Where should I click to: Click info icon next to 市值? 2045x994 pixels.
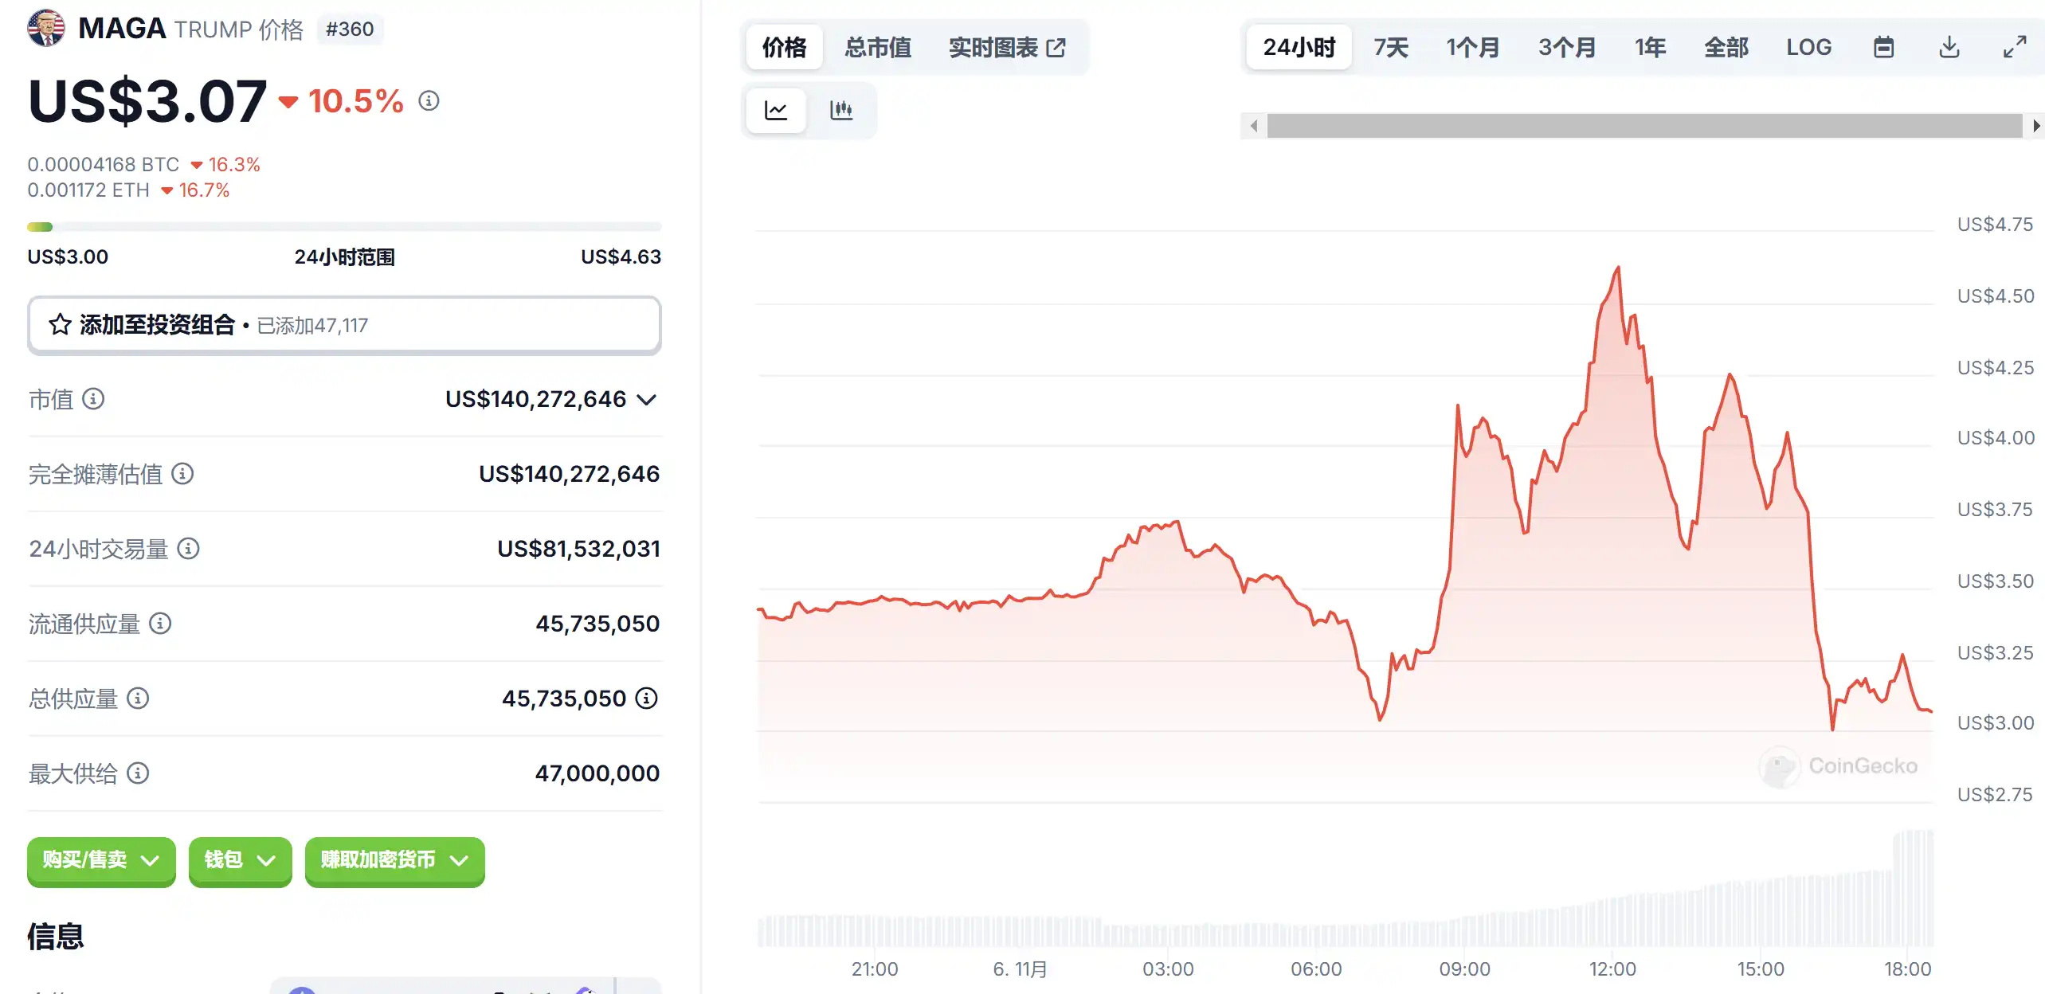click(93, 399)
